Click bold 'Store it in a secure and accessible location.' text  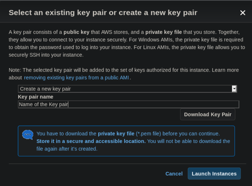91,141
